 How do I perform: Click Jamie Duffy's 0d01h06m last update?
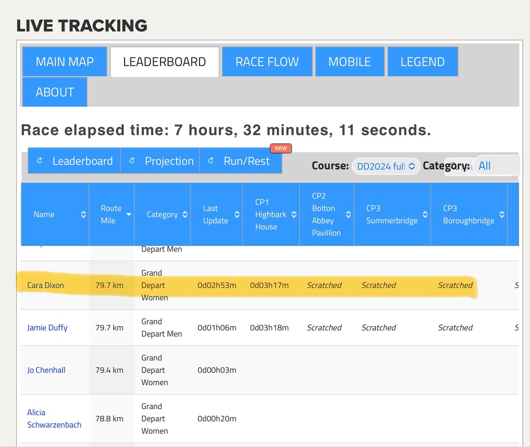pyautogui.click(x=217, y=328)
